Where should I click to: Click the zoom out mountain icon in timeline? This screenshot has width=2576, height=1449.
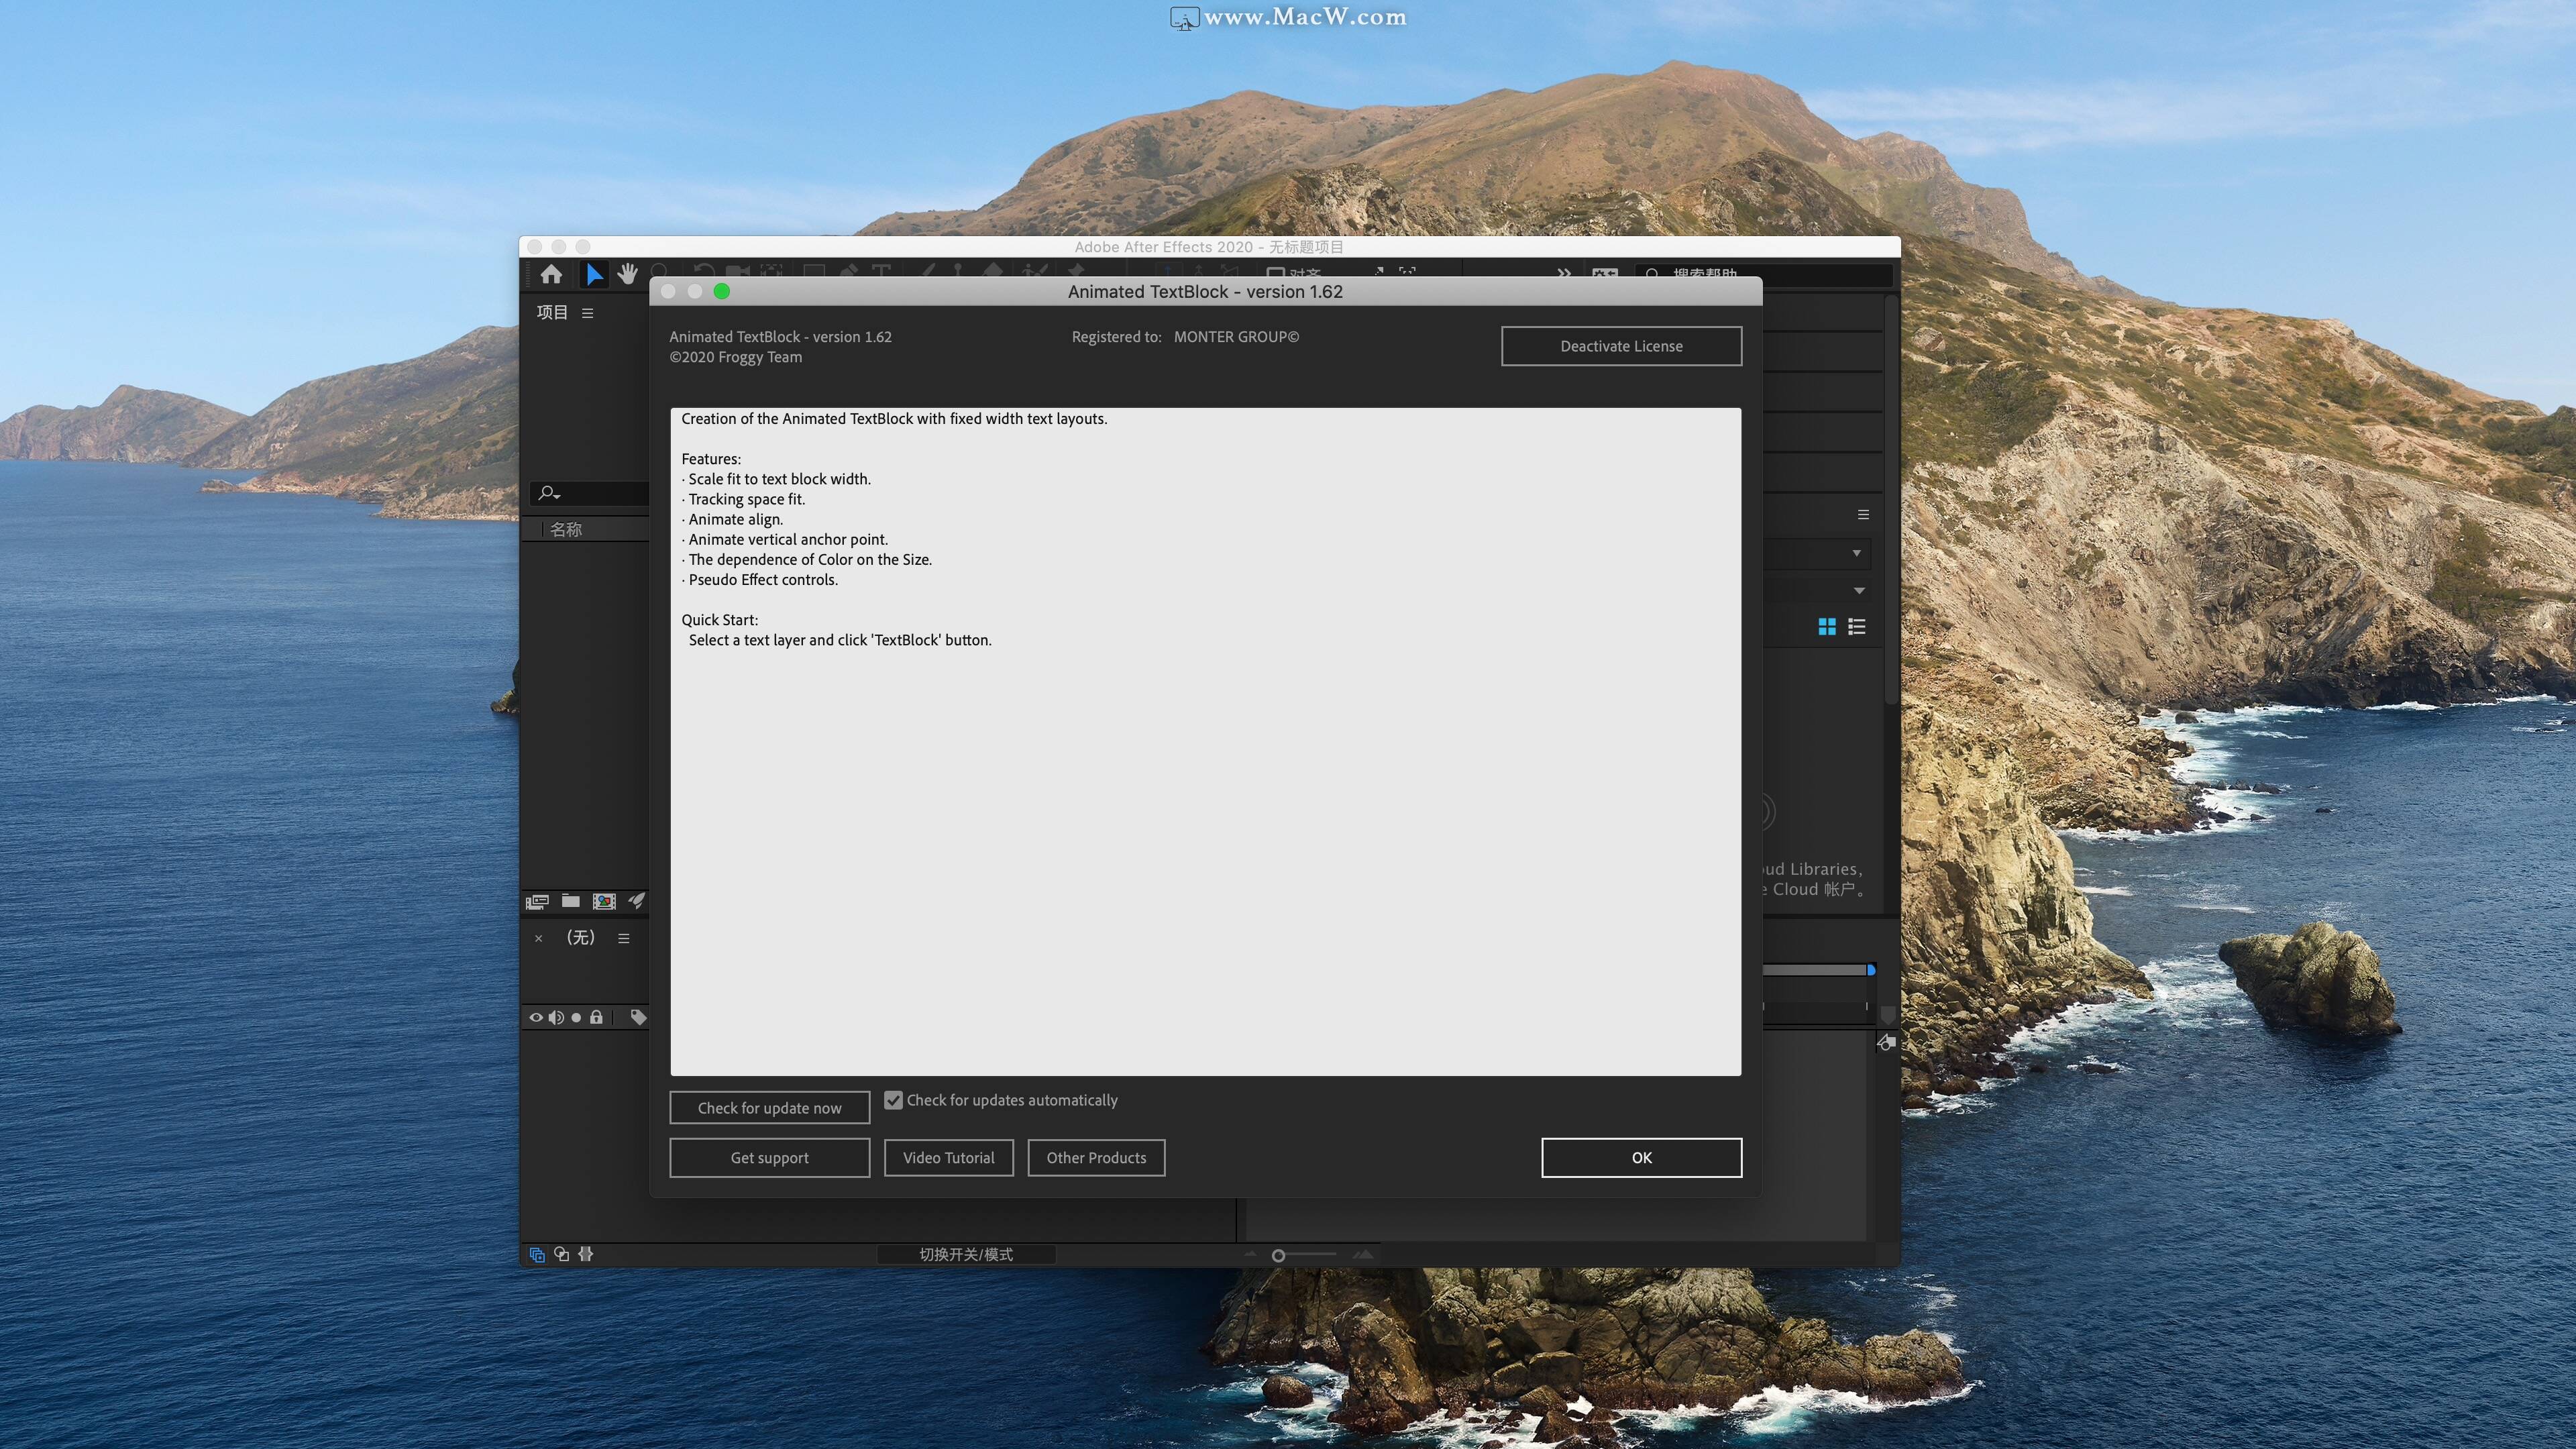tap(1250, 1254)
